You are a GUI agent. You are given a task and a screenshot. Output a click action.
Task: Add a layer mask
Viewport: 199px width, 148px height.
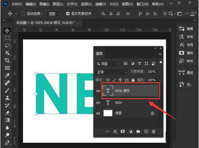[122, 131]
